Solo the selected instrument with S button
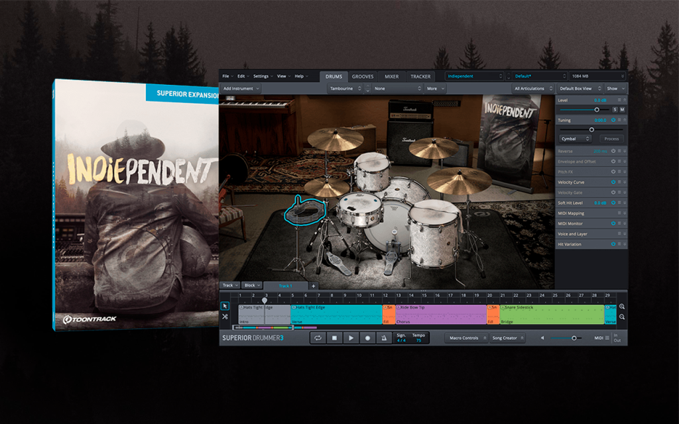The height and width of the screenshot is (424, 679). click(x=615, y=110)
